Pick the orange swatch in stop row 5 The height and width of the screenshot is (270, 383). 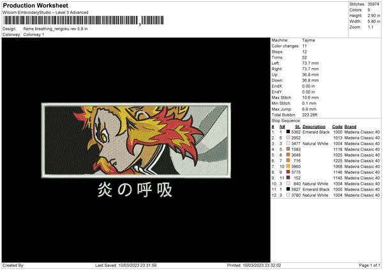click(289, 155)
